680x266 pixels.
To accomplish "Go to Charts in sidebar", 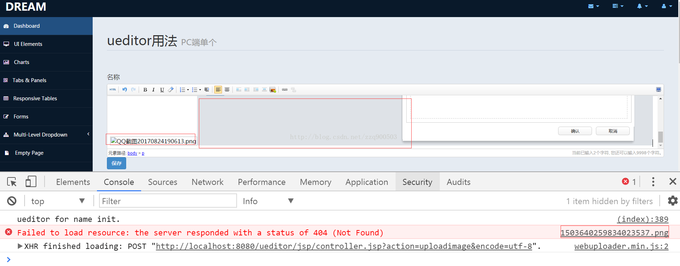I will pyautogui.click(x=46, y=62).
